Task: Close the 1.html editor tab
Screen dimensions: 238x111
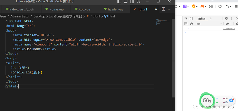Action: (156, 9)
